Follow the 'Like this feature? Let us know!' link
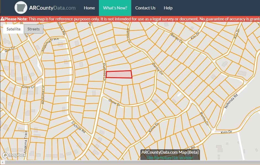 coord(170,158)
